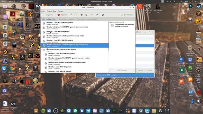This screenshot has width=203, height=114.
Task: Click the right arrow toolbar icon
Action: point(97,15)
